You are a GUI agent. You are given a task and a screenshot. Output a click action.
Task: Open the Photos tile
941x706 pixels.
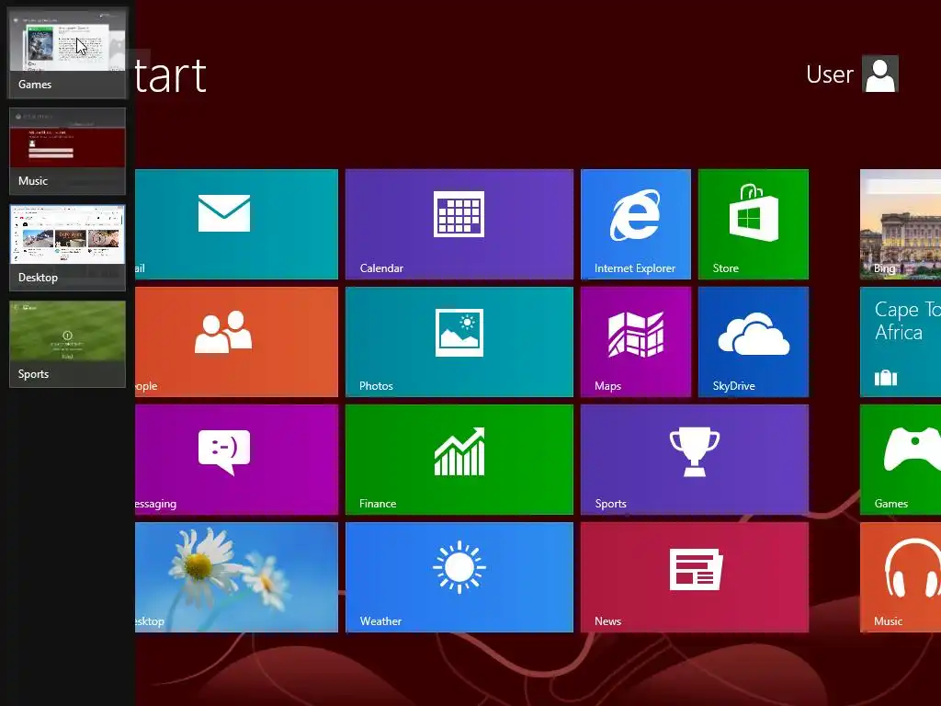[x=459, y=342]
